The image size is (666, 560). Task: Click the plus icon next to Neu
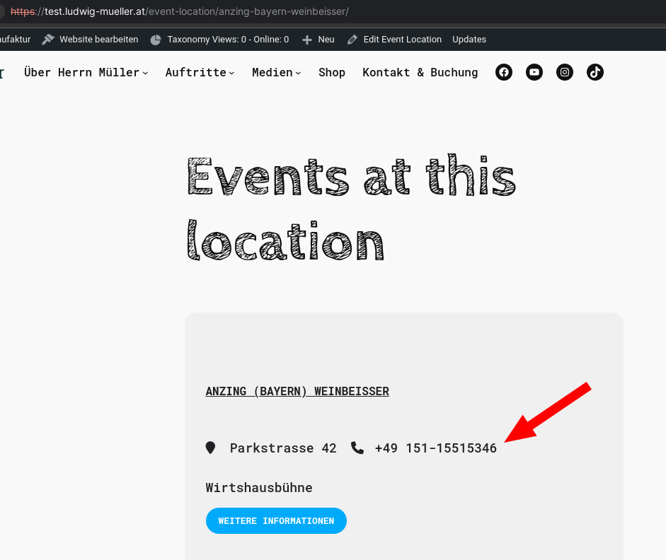306,40
